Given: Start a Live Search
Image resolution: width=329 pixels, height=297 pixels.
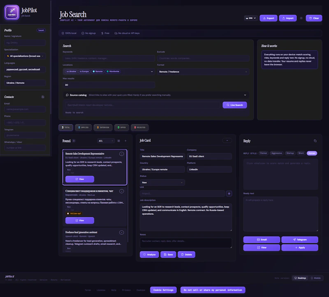Looking at the screenshot, I should (234, 105).
